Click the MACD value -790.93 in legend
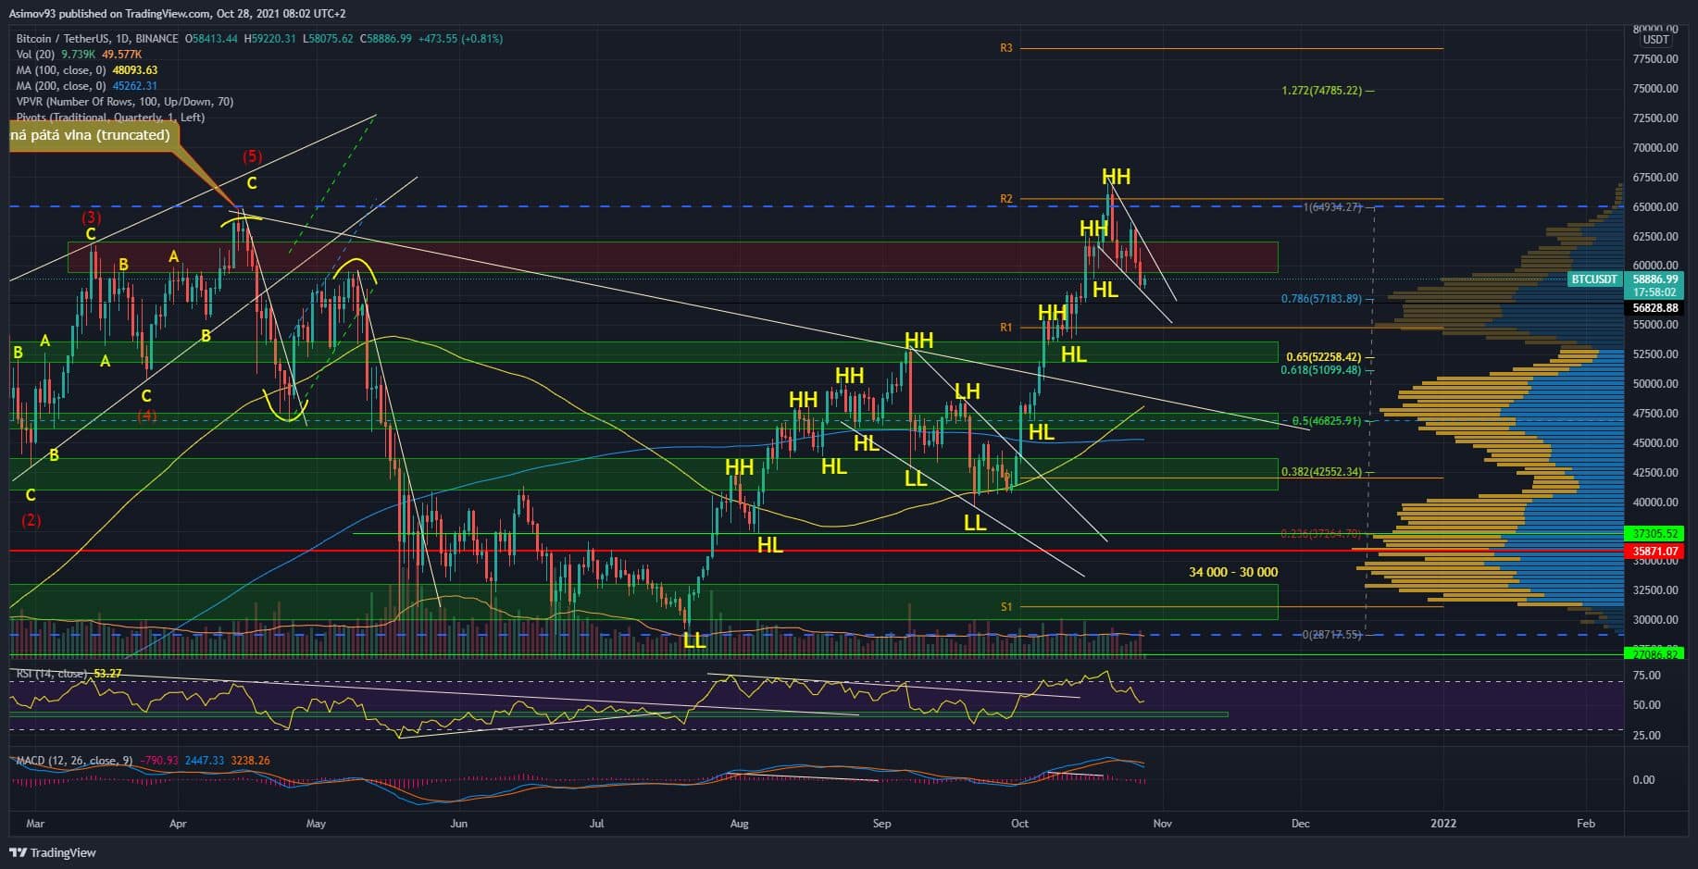Screen dimensions: 1698x869 pyautogui.click(x=159, y=761)
